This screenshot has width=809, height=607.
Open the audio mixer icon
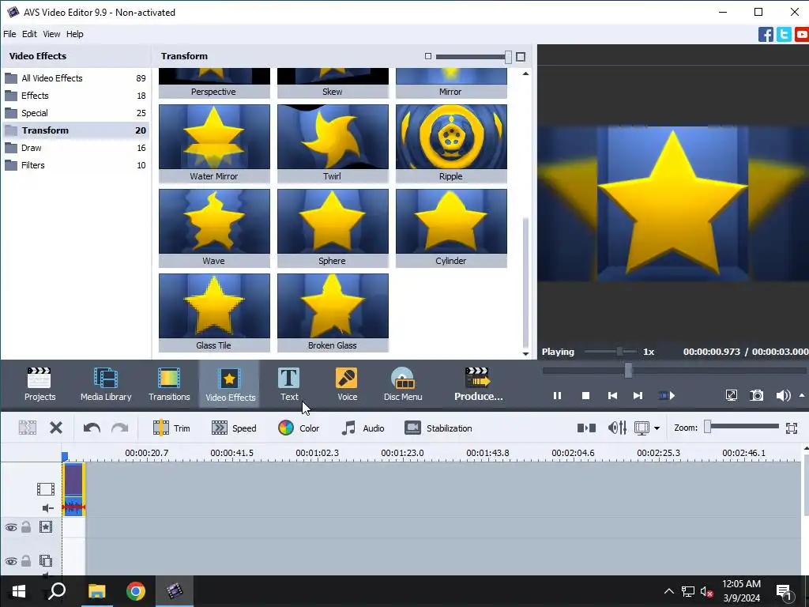(617, 428)
